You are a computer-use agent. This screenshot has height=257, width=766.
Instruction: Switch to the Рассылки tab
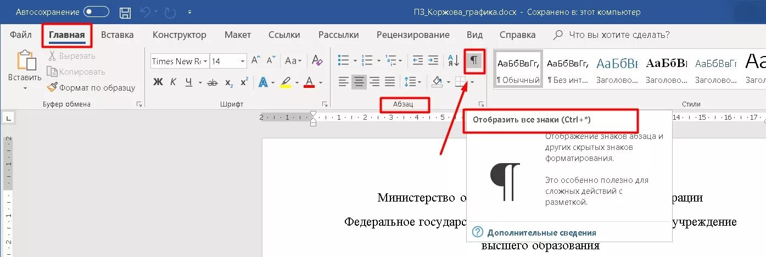coord(339,35)
